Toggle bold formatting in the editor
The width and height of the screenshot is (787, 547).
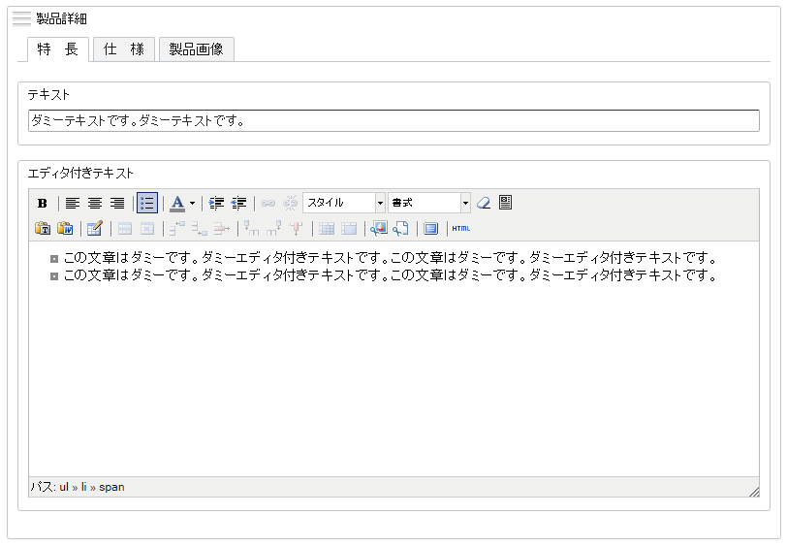tap(43, 203)
